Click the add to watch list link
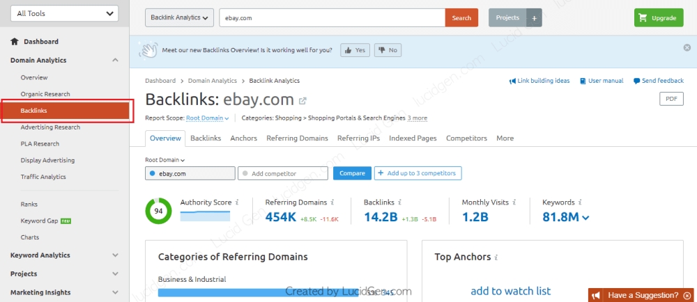Screen dimensions: 697x302 [x=510, y=291]
